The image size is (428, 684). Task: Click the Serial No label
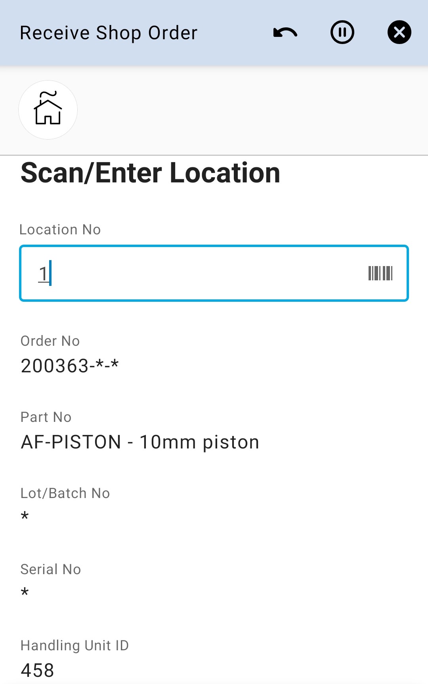(x=51, y=569)
